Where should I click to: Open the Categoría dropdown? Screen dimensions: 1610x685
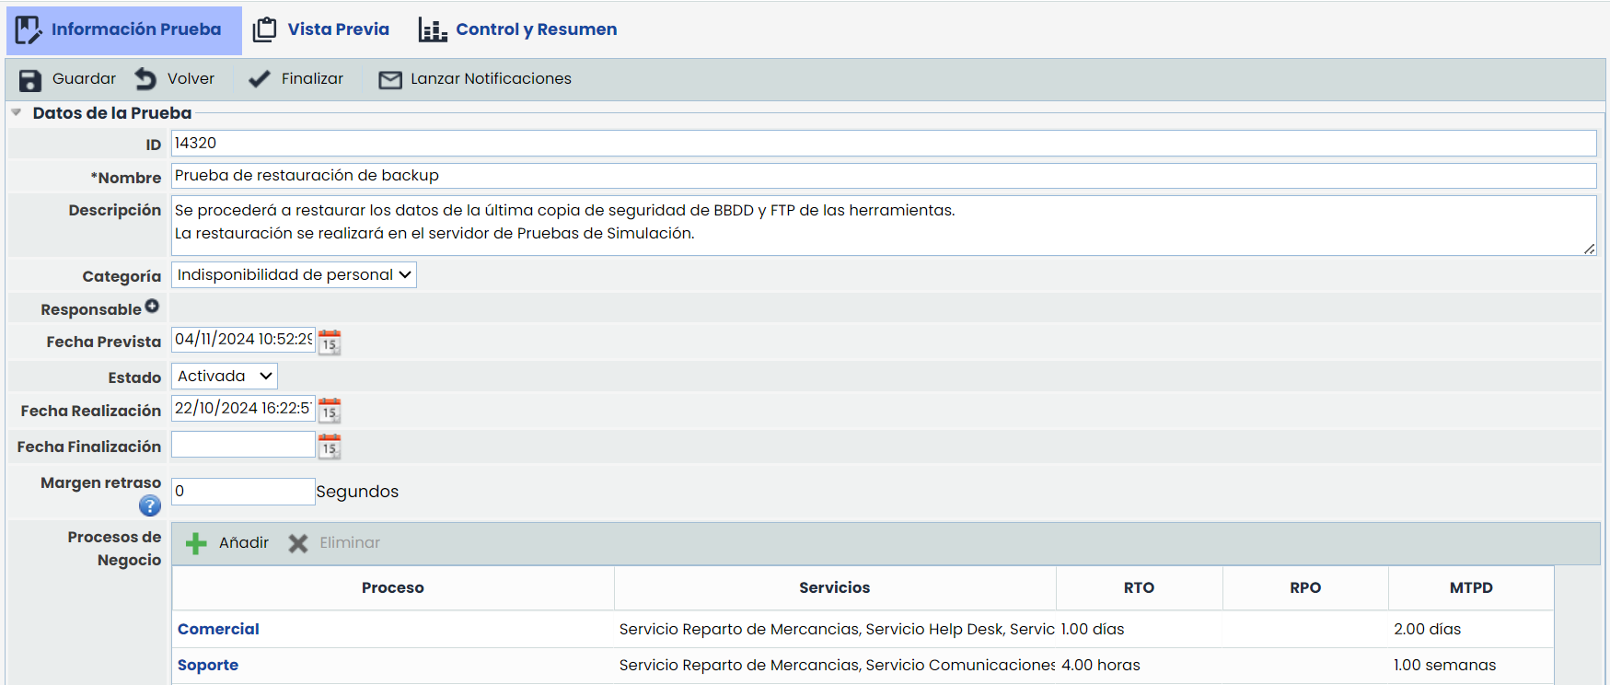click(294, 275)
